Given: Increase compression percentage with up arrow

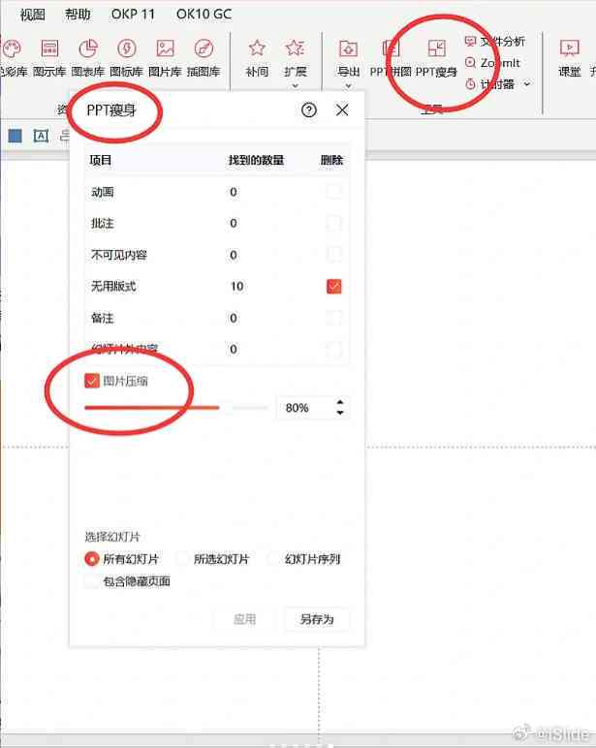Looking at the screenshot, I should click(340, 403).
